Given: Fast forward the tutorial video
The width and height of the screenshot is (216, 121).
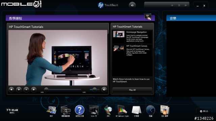Looking at the screenshot, I should 34,90.
